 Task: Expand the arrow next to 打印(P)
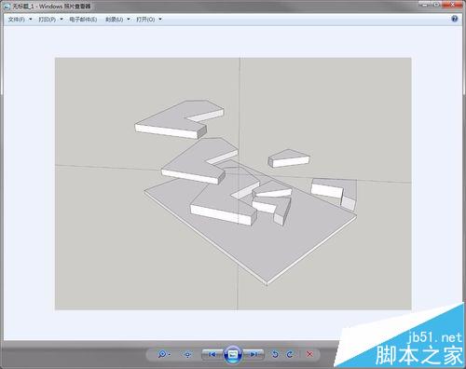(x=62, y=20)
